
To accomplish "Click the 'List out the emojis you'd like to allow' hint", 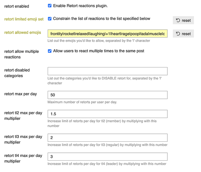I will pos(99,41).
